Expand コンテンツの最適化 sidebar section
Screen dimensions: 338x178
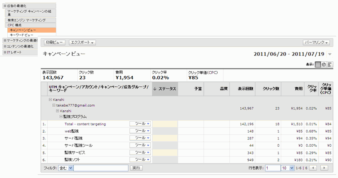(20, 46)
